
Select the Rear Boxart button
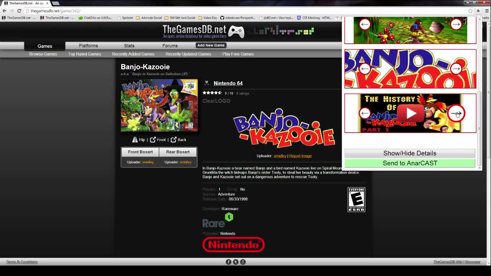[178, 152]
